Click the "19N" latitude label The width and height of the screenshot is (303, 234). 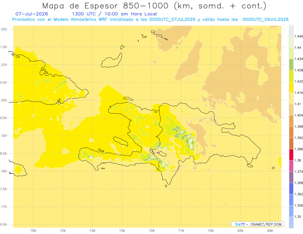pyautogui.click(x=4, y=136)
